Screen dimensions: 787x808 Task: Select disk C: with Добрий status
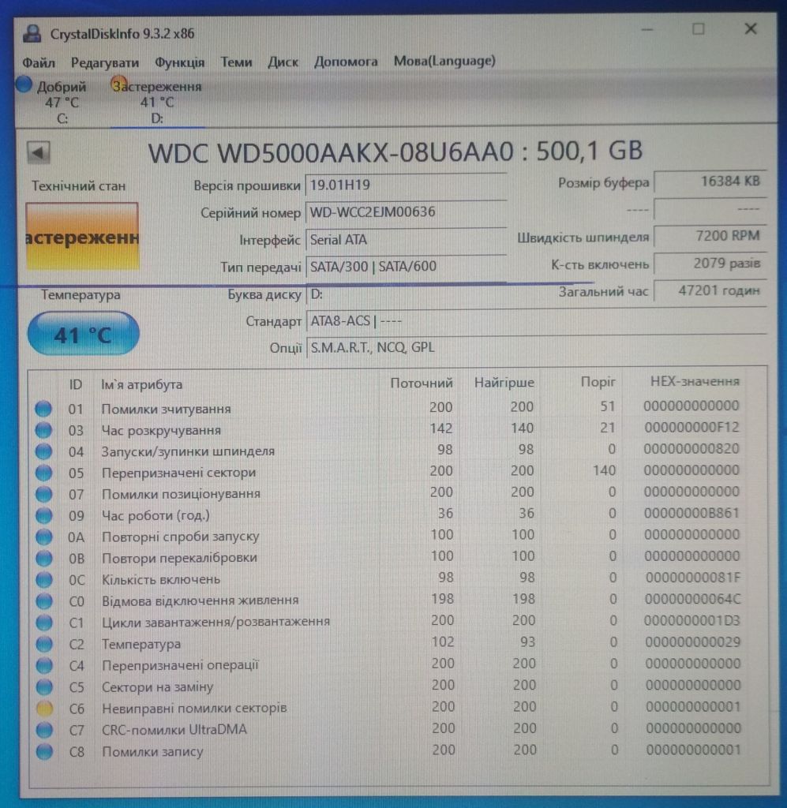coord(54,102)
